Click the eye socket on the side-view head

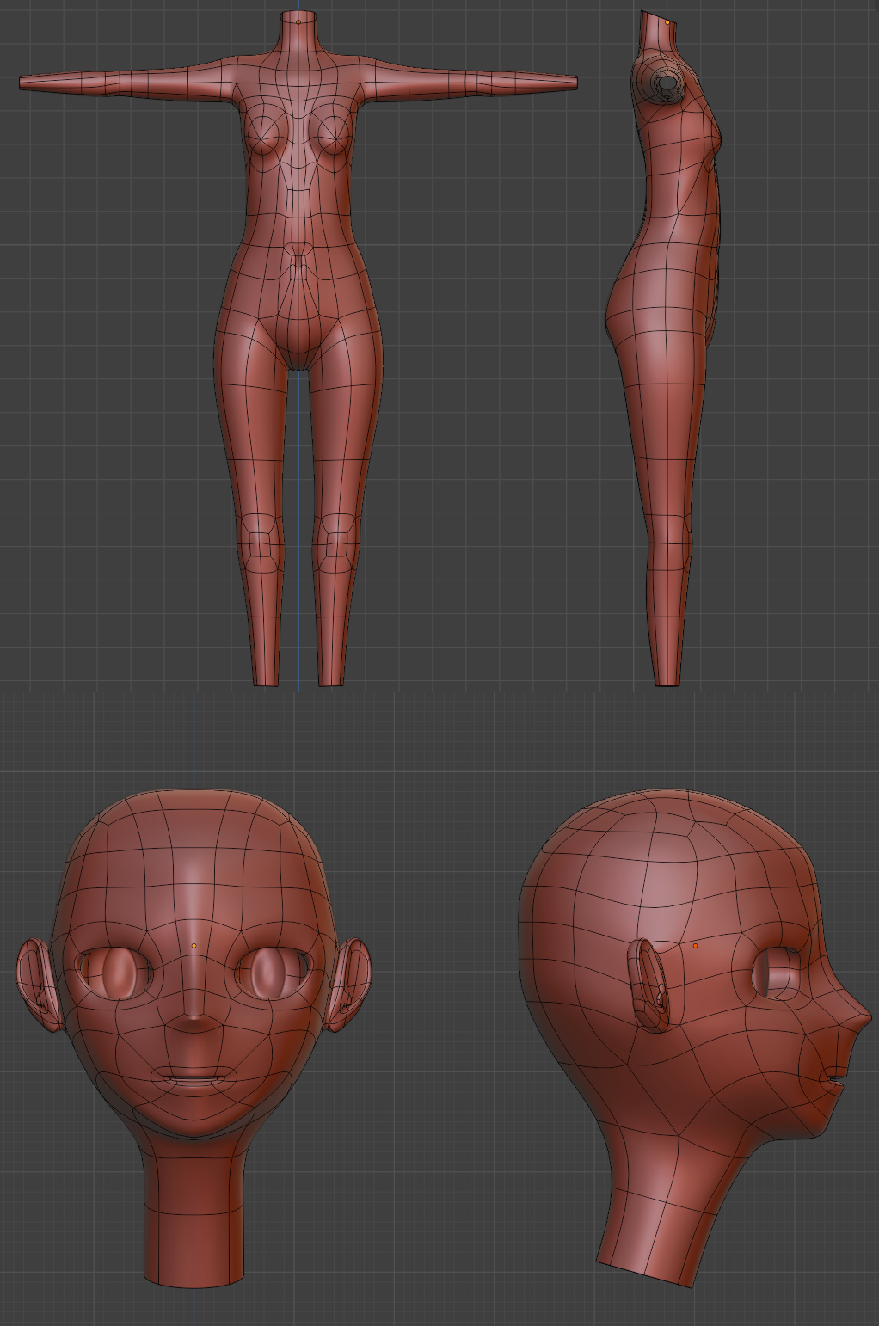click(777, 973)
